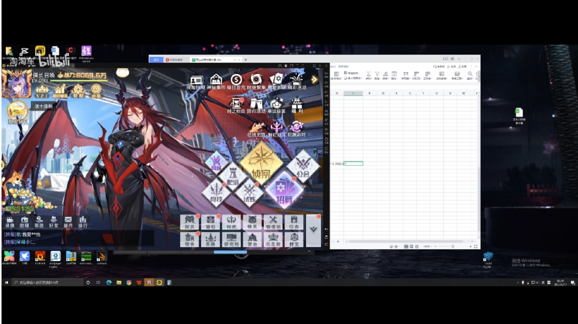Open the 鲜红幼月 event icon
578x324 pixels.
click(277, 129)
